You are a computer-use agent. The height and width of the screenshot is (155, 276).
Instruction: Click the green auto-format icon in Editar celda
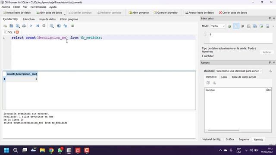(x=229, y=26)
